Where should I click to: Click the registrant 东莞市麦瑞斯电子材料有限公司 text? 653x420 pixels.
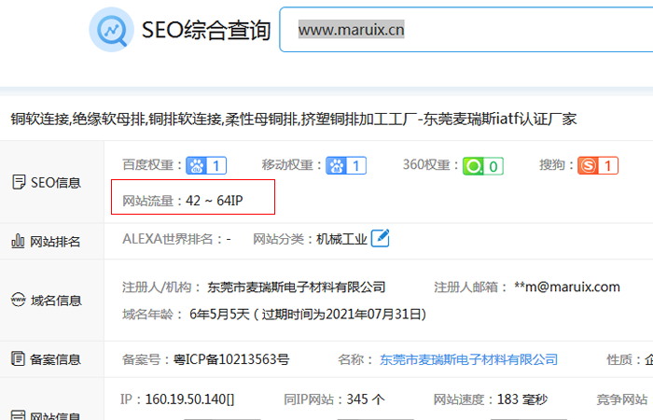coord(297,287)
